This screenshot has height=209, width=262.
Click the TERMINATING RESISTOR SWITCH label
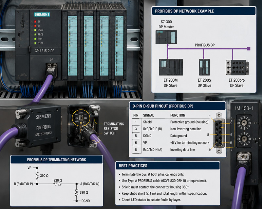(114, 128)
